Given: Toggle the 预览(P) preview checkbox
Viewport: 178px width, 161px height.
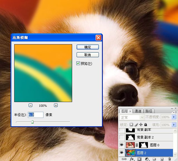Looking at the screenshot, I should click(x=78, y=63).
